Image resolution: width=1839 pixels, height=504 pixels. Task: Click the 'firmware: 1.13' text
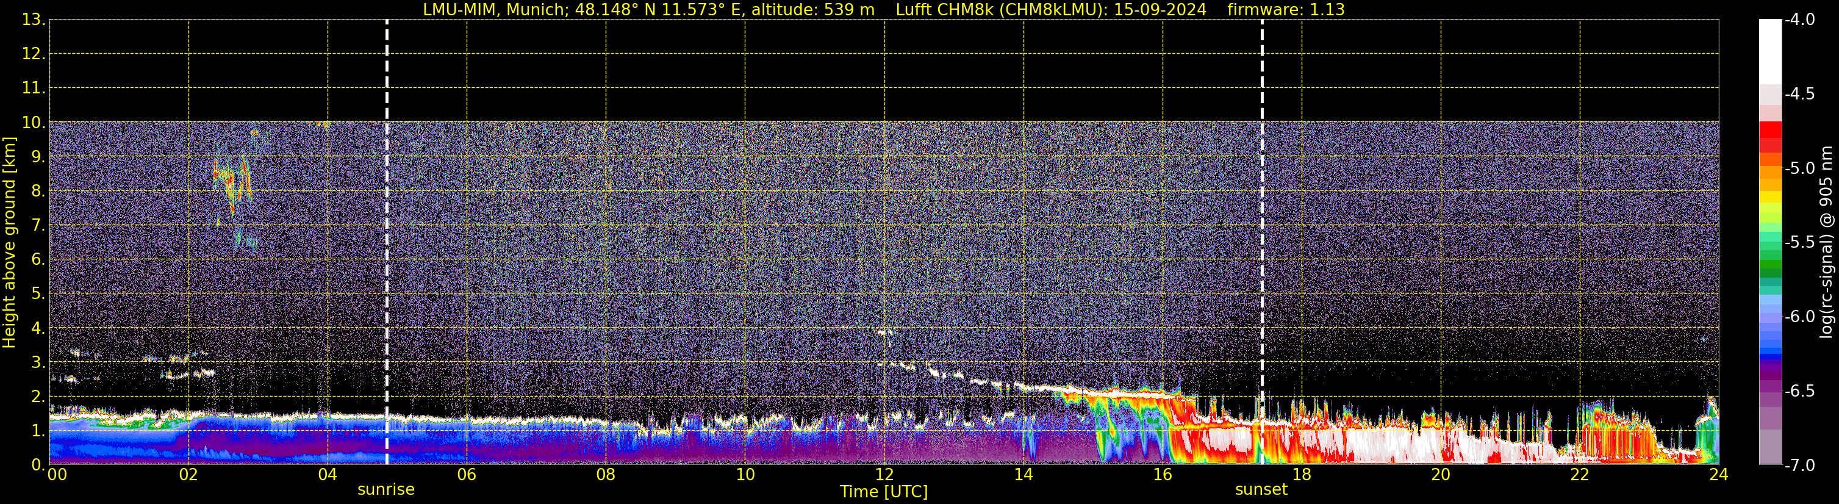[x=1286, y=10]
